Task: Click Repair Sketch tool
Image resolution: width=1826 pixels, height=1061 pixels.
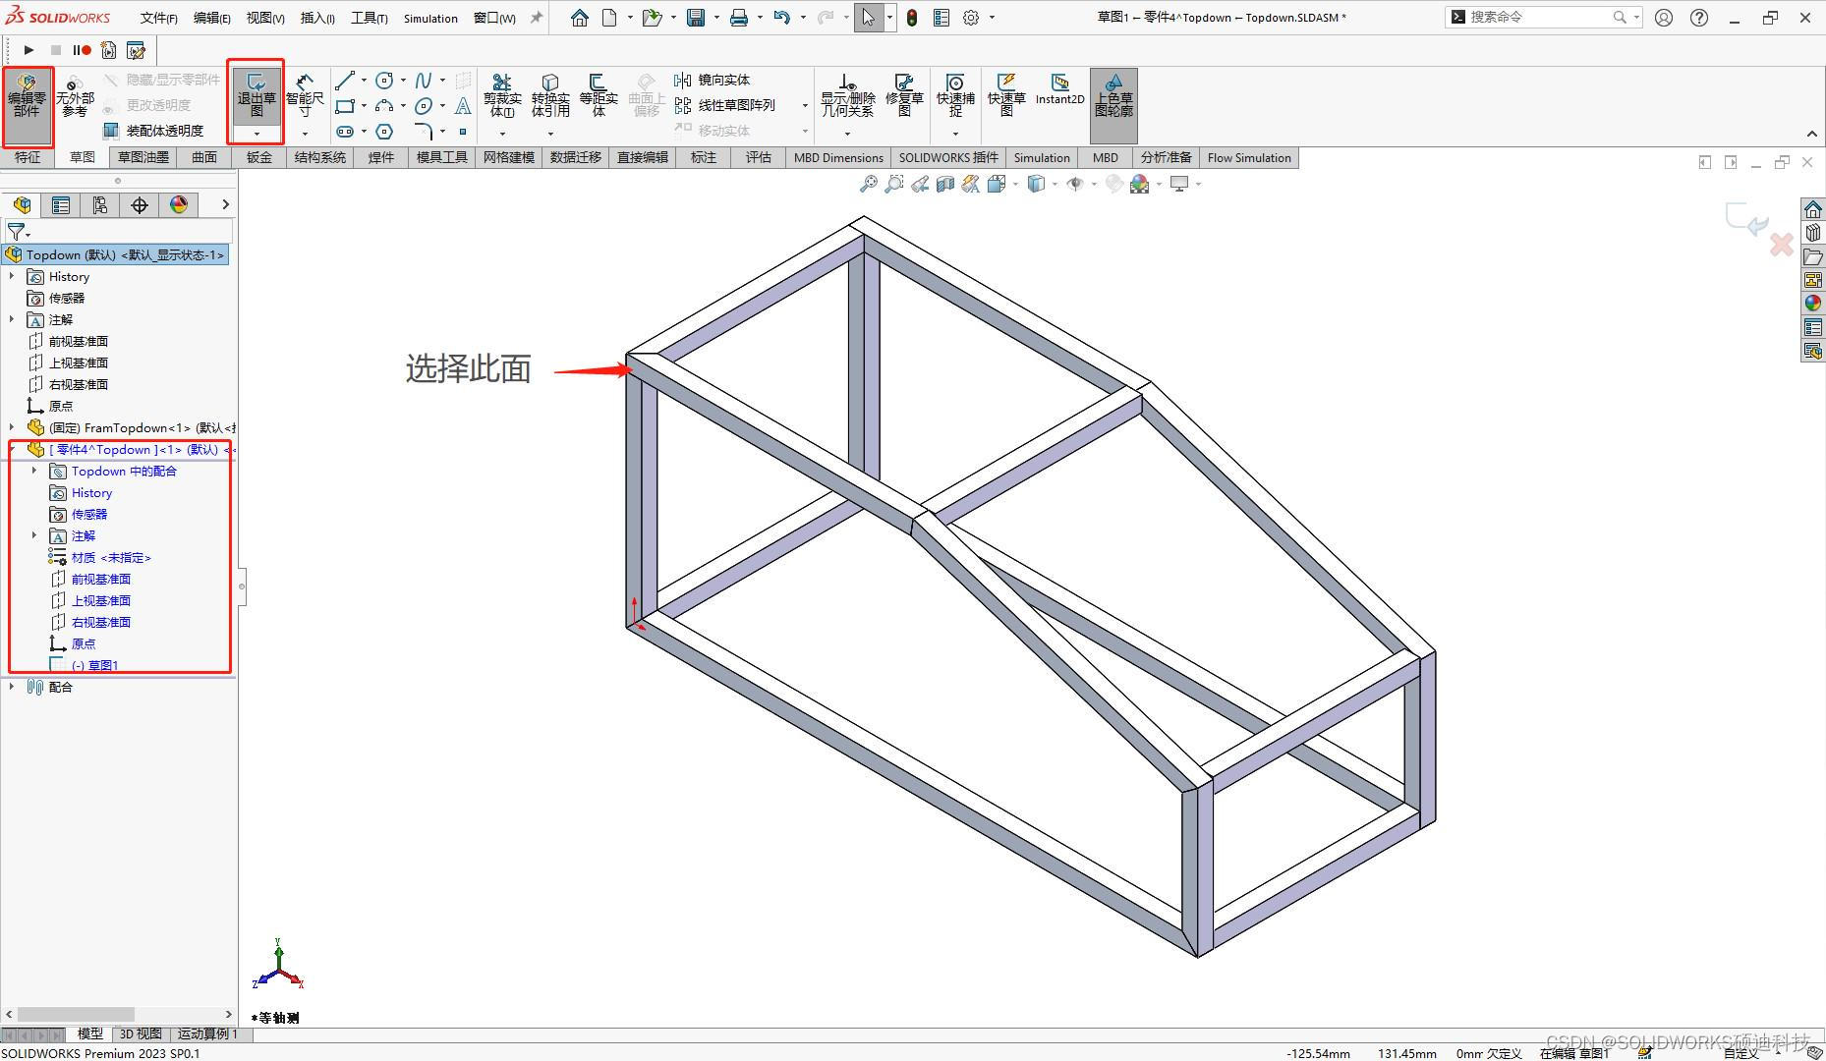Action: (x=904, y=95)
